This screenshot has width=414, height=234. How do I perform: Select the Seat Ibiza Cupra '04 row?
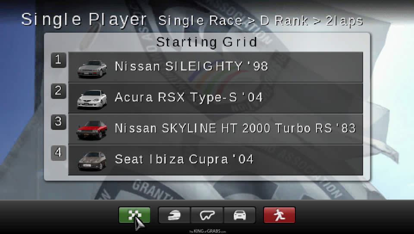216,160
